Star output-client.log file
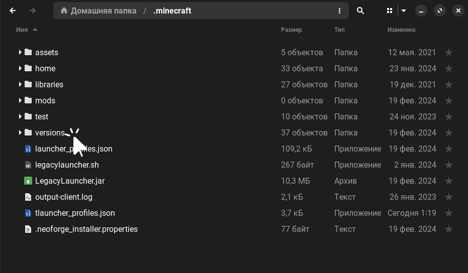 pos(448,197)
